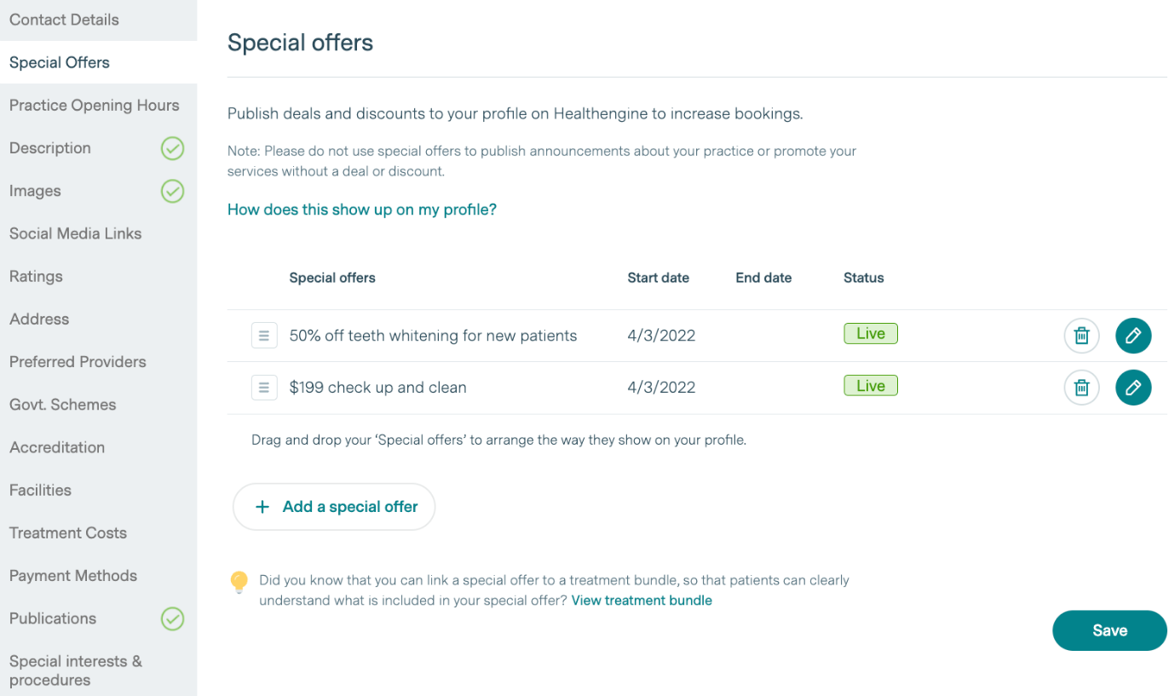This screenshot has height=696, width=1169.
Task: Click drag handle for teeth whitening offer
Action: point(264,336)
